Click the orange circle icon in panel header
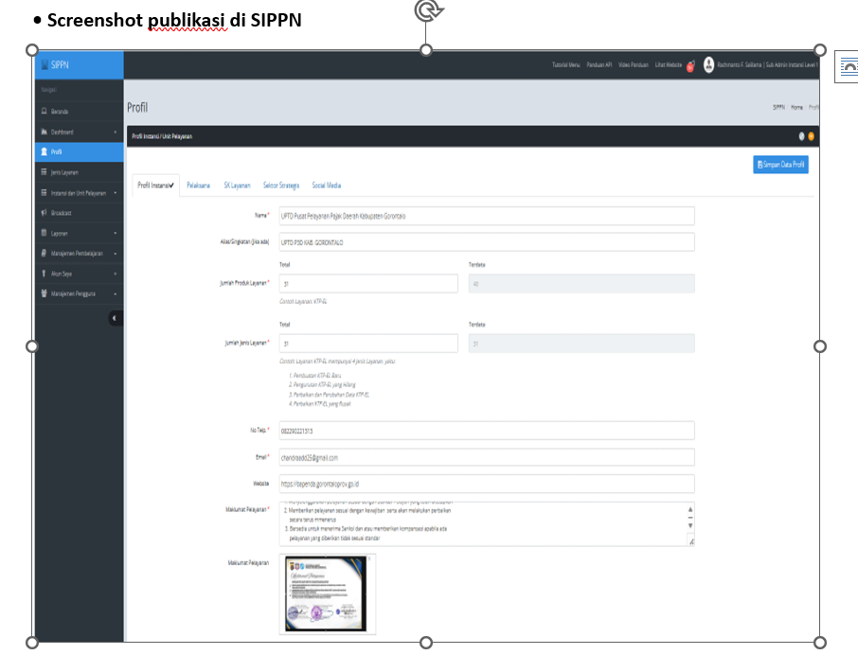Screen dimensions: 858x655 click(x=811, y=136)
